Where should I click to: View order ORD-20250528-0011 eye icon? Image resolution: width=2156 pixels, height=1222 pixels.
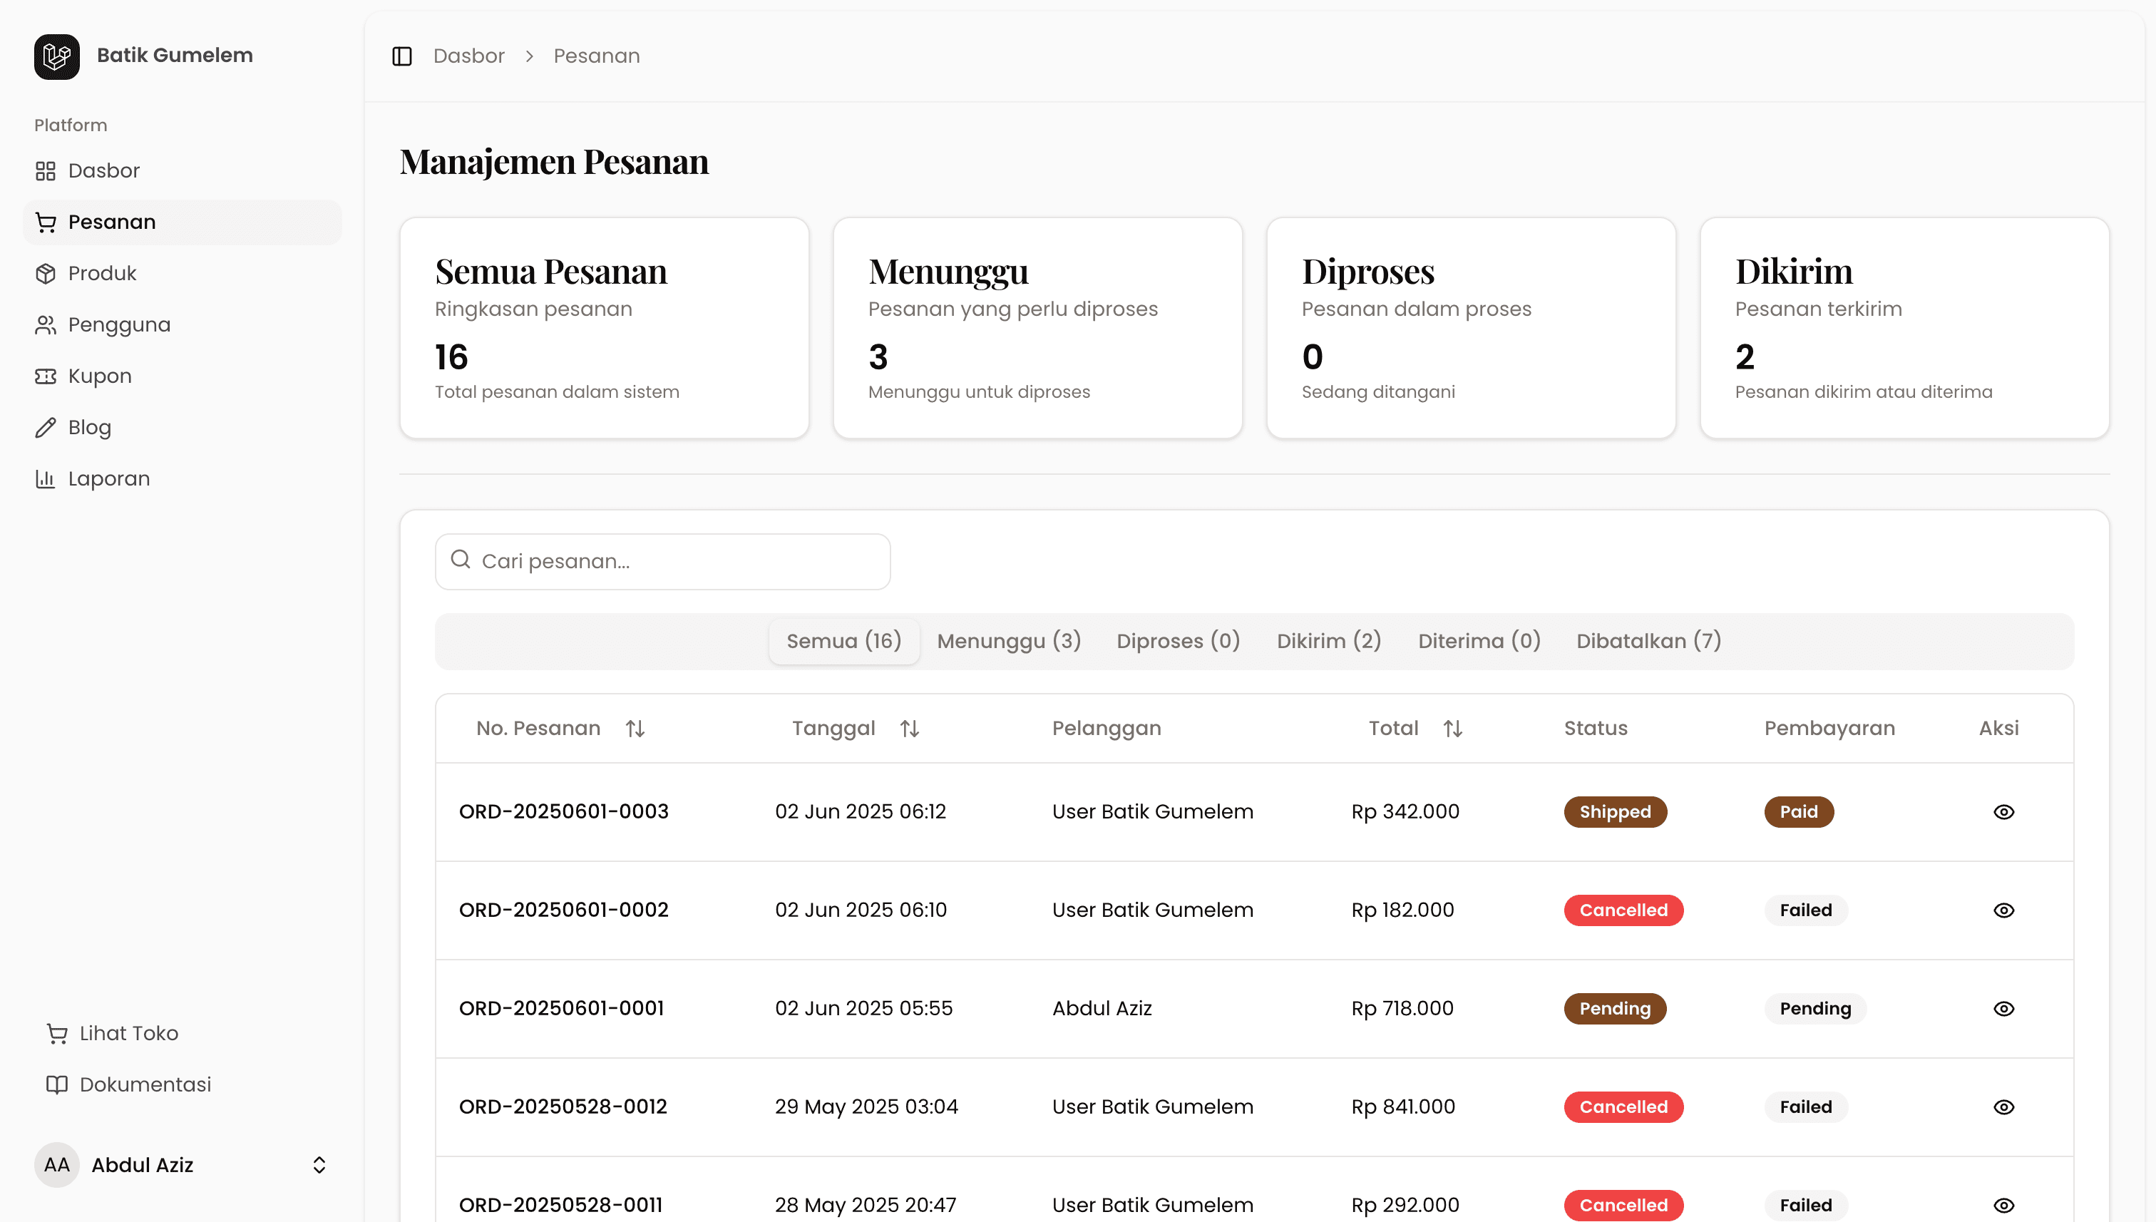(2004, 1206)
